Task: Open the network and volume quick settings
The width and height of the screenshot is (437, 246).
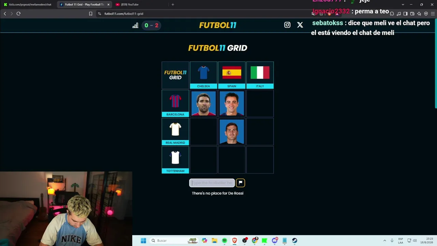Action: [412, 241]
